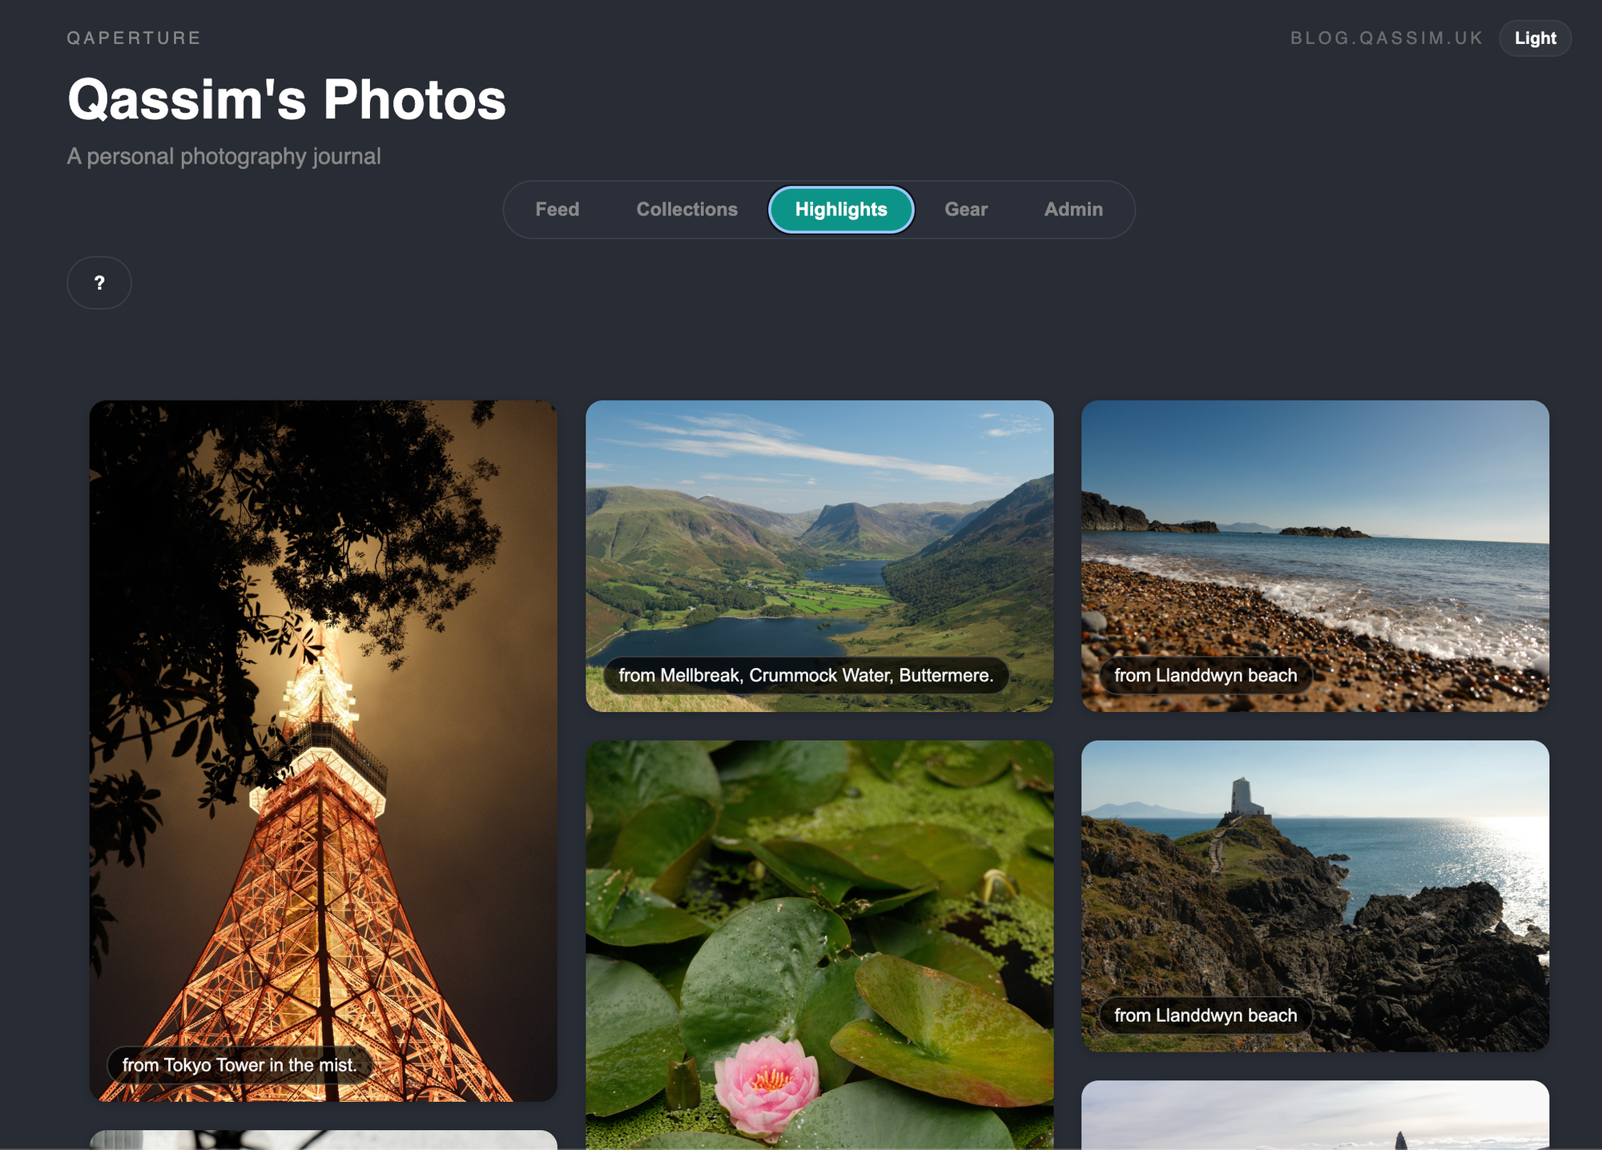The width and height of the screenshot is (1602, 1150).
Task: Click the Mellbreak, Crummock Water caption
Action: [x=805, y=676]
